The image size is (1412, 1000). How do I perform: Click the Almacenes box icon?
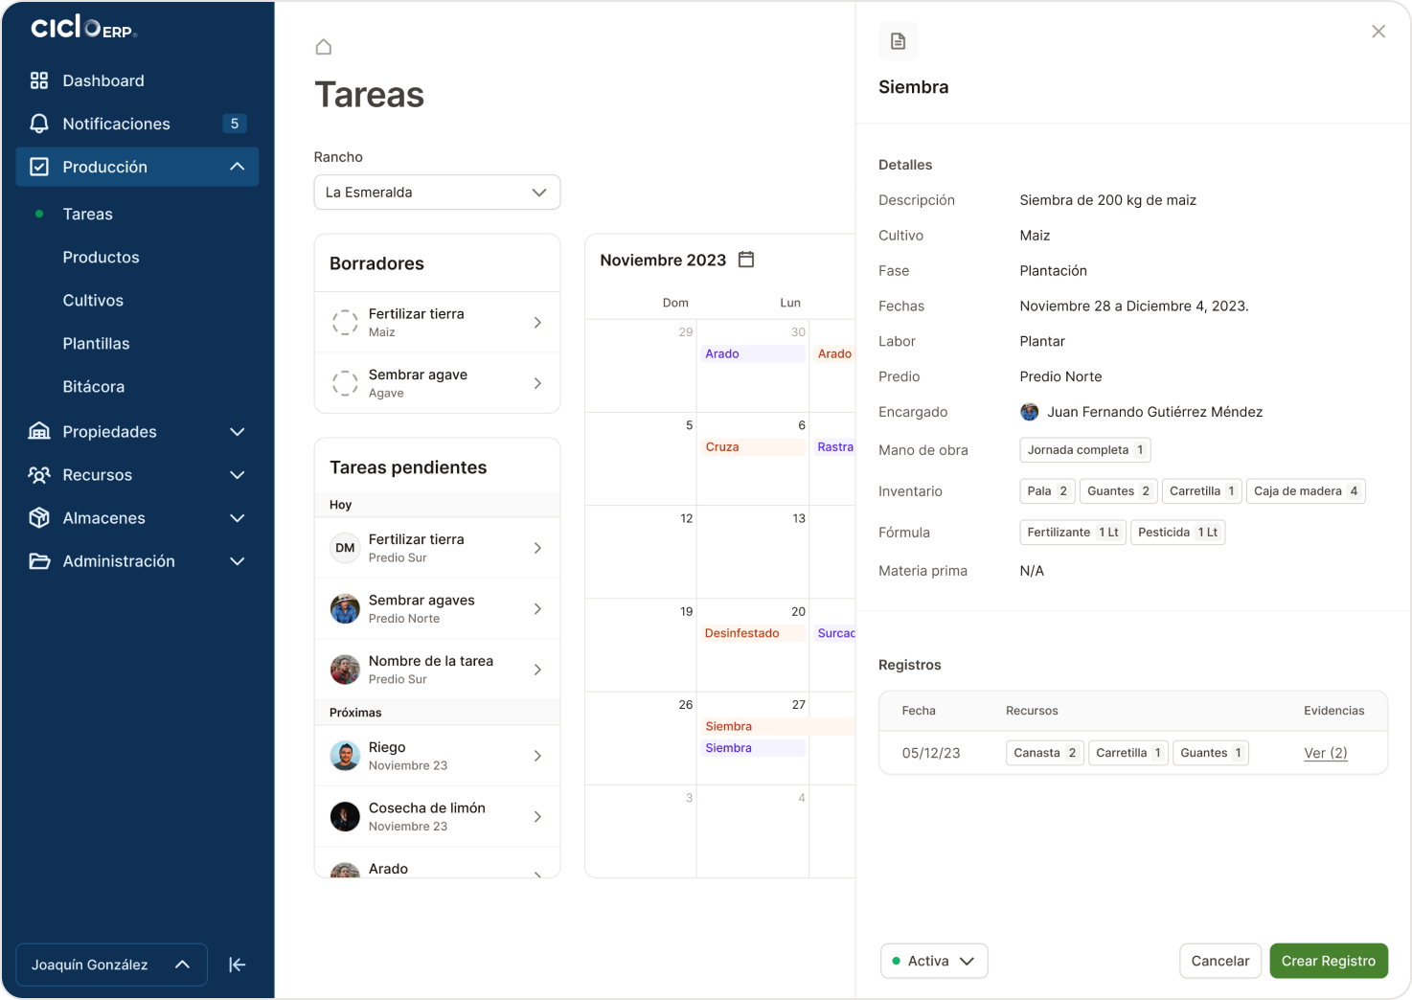[39, 518]
